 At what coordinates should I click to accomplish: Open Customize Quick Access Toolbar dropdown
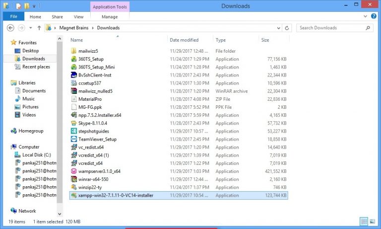tap(34, 6)
